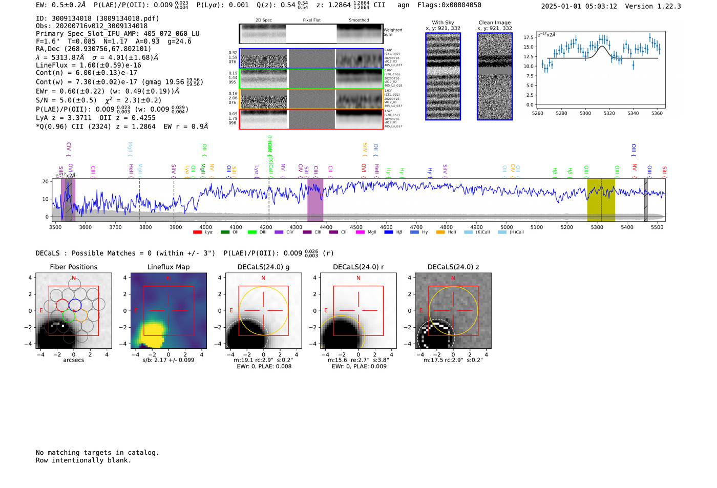The image size is (717, 488).
Task: Click the With Sky cutout image
Action: (443, 76)
